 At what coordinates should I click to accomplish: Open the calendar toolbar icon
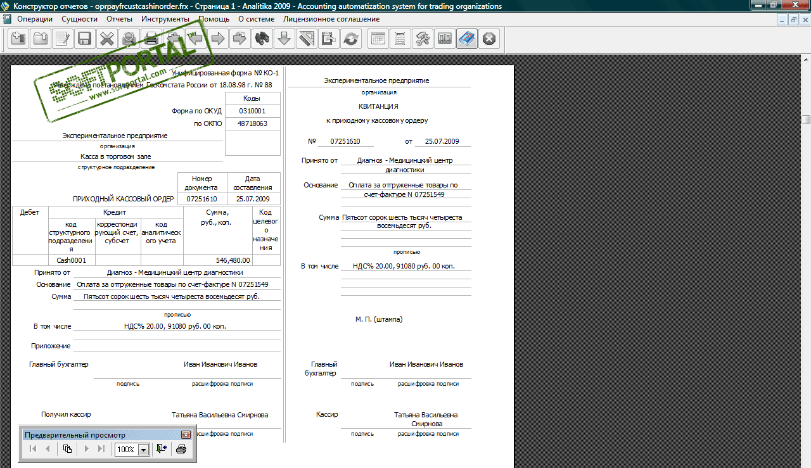point(378,39)
